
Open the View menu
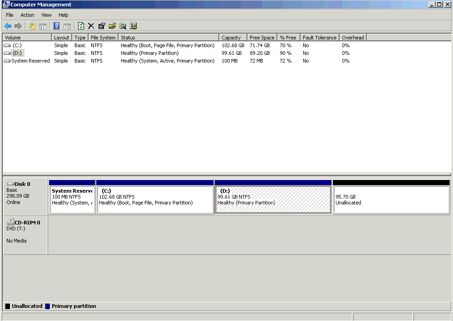pos(46,15)
